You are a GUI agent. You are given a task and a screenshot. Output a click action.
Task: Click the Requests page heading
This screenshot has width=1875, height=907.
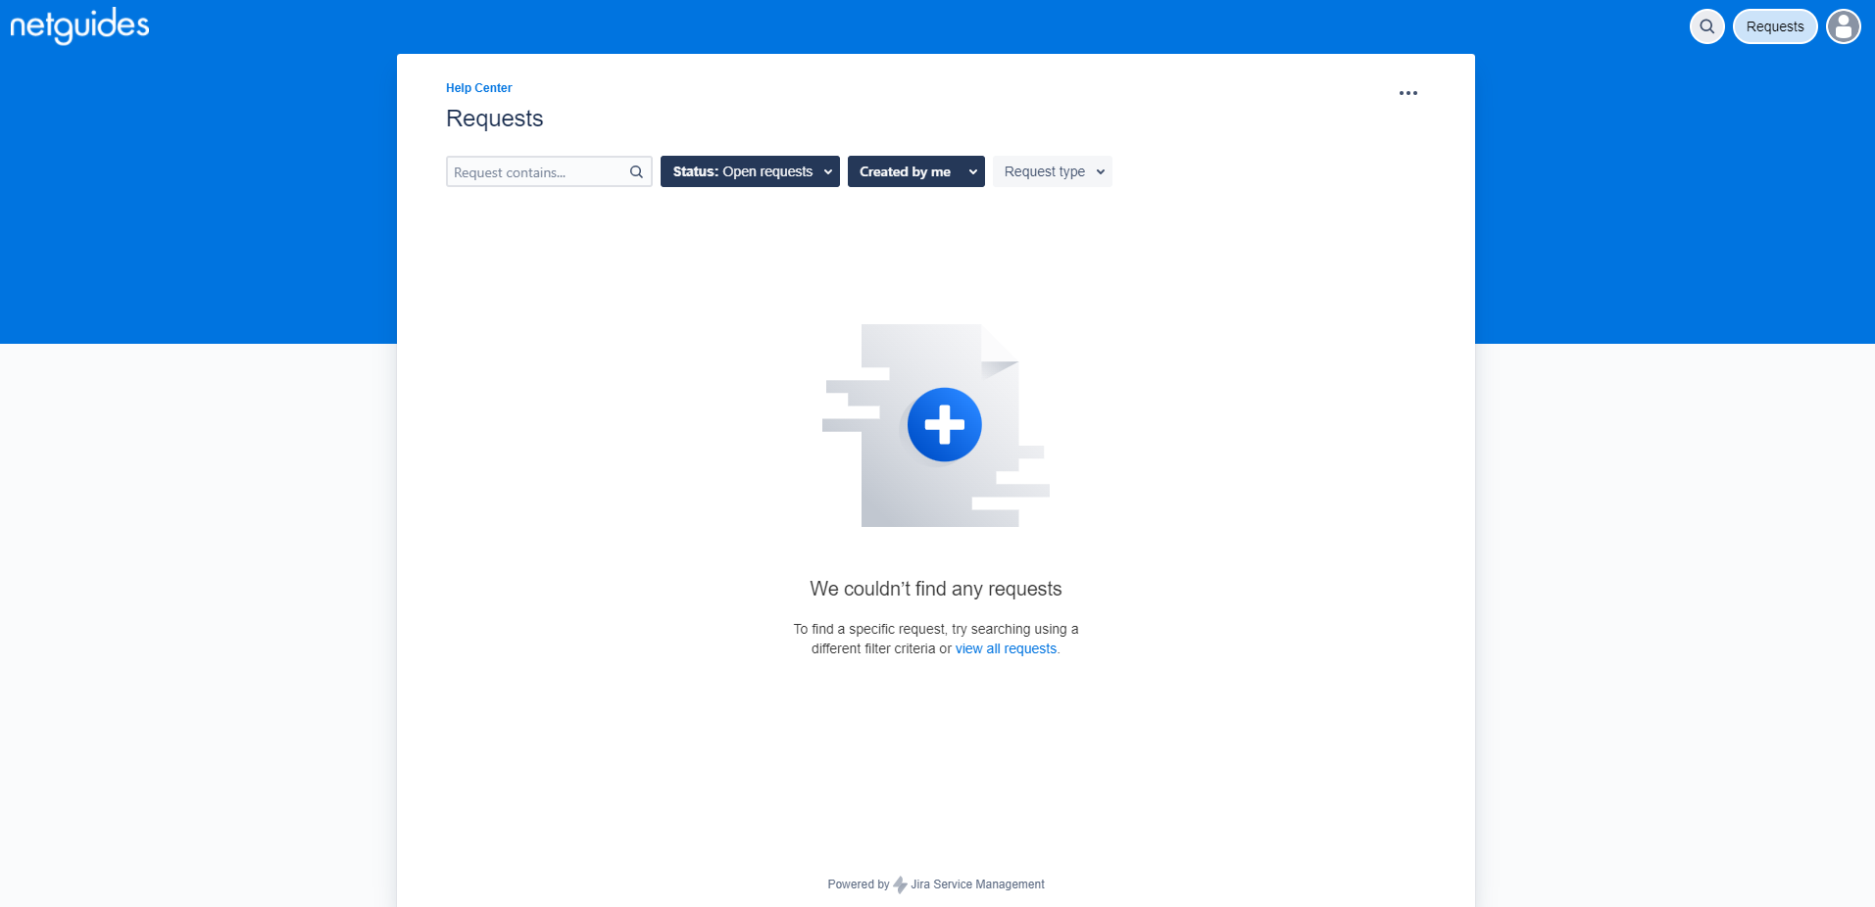pos(494,119)
